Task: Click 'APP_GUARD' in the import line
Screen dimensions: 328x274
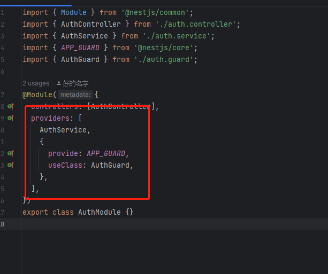Action: [x=80, y=48]
